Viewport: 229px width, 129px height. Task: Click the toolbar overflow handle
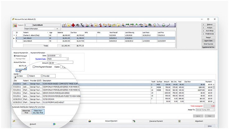175,25
